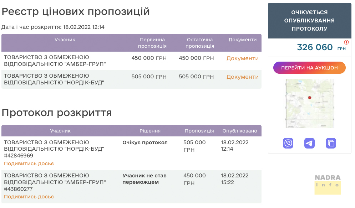Open Документи link for НОРДІК-БУД
The image size is (355, 208).
[242, 77]
